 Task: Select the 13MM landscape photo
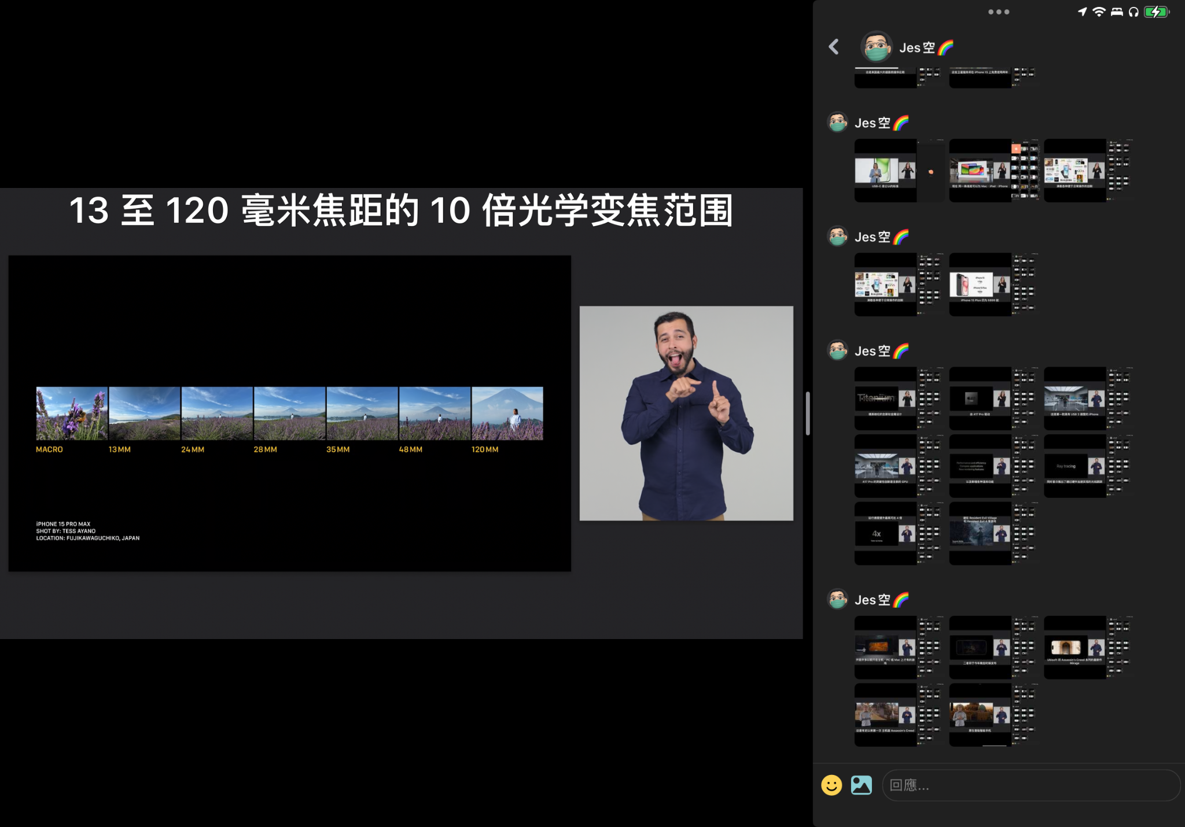[x=145, y=413]
